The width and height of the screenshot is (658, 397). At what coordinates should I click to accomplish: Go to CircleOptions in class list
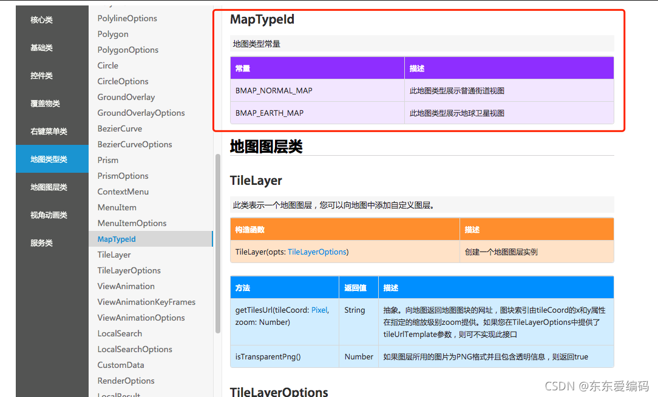[x=123, y=81]
